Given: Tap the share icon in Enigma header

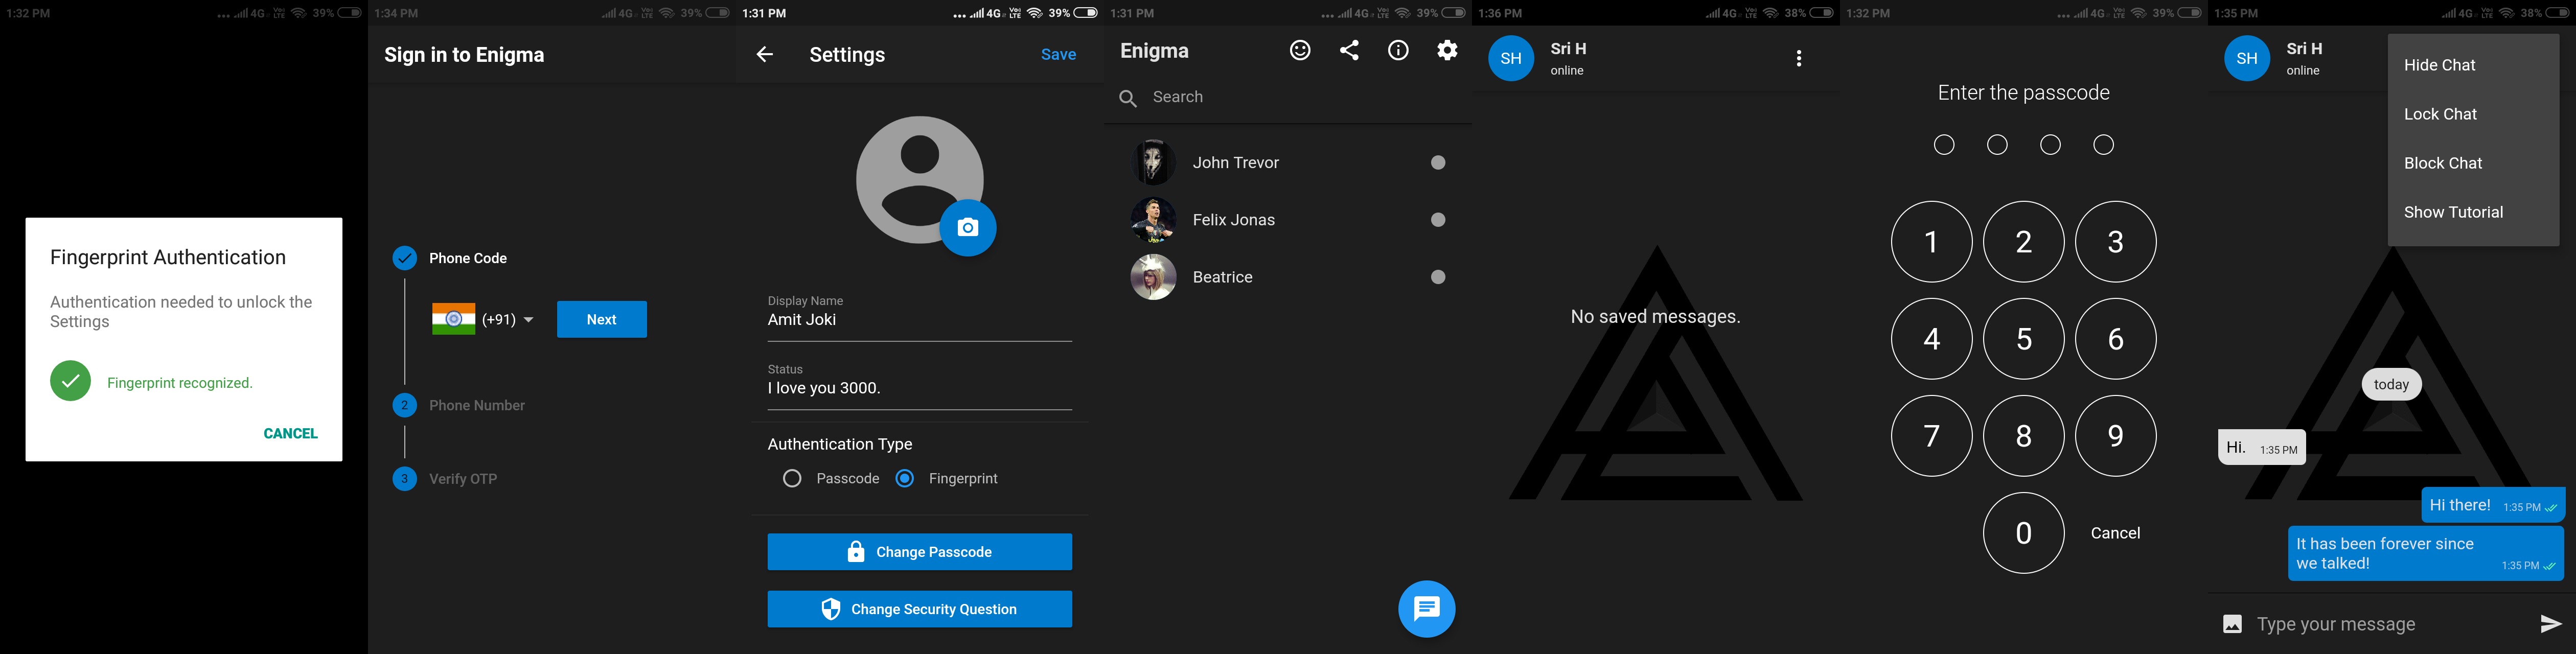Looking at the screenshot, I should 1349,50.
